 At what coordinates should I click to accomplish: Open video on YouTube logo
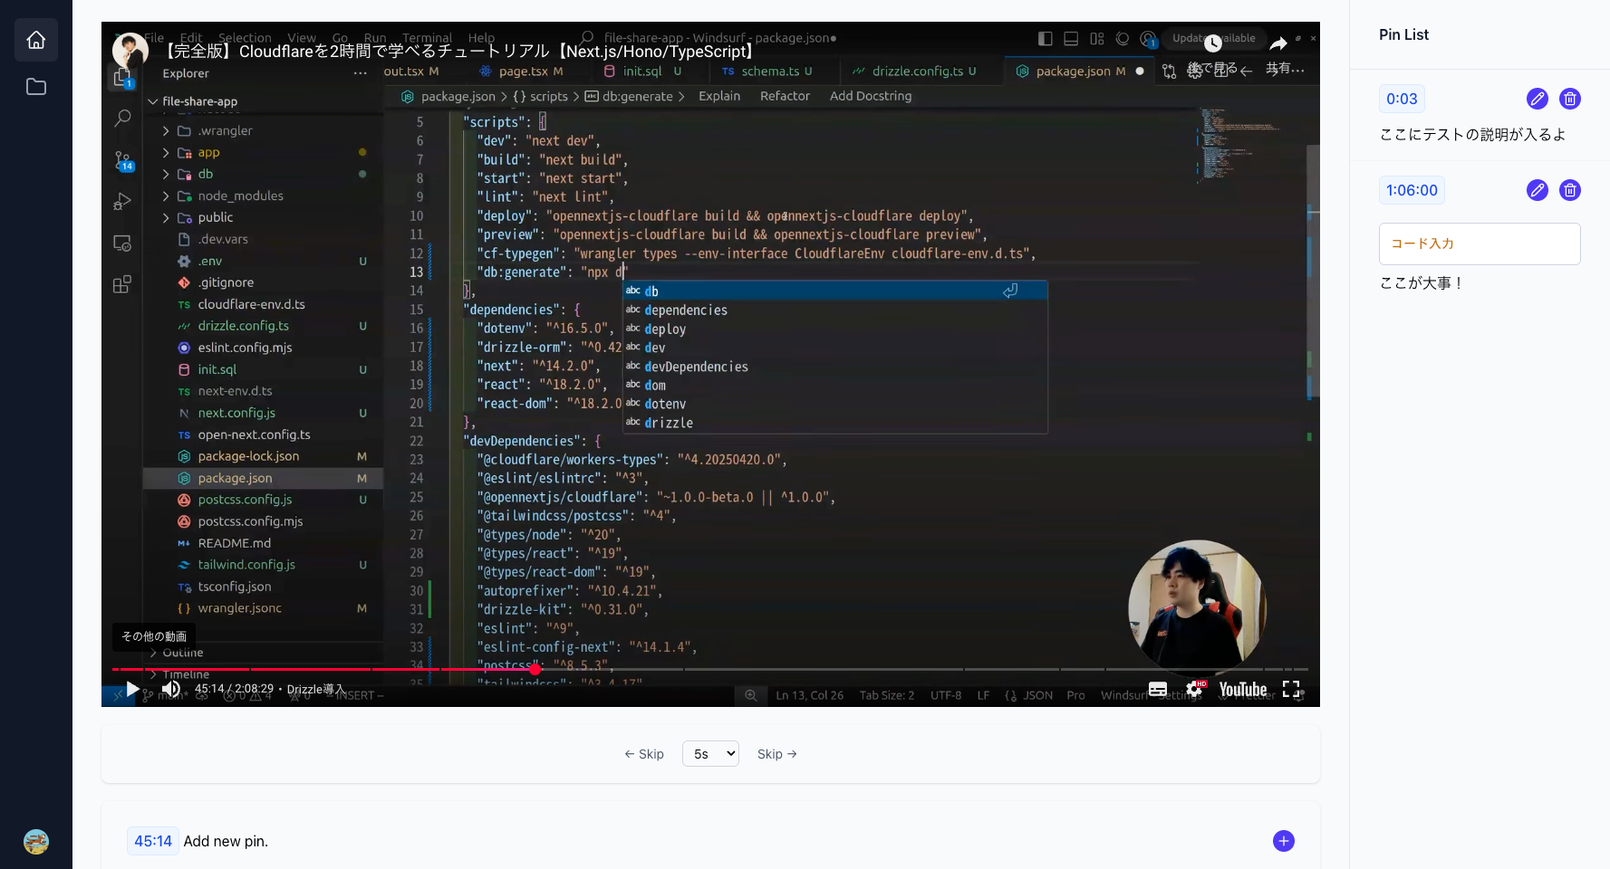pyautogui.click(x=1243, y=689)
